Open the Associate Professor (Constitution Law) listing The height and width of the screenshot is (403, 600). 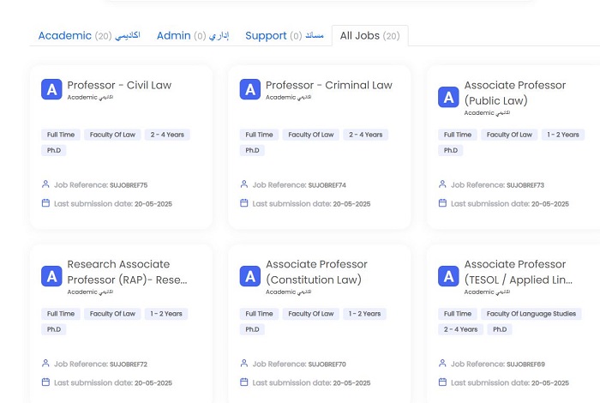coord(316,272)
